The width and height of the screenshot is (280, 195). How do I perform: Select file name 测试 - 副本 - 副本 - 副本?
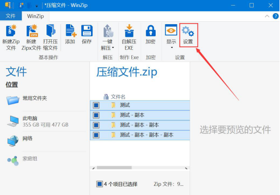(147, 135)
